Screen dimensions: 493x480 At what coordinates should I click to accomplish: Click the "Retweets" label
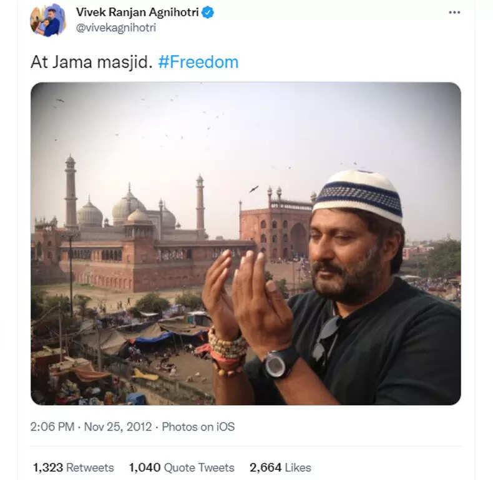(90, 467)
